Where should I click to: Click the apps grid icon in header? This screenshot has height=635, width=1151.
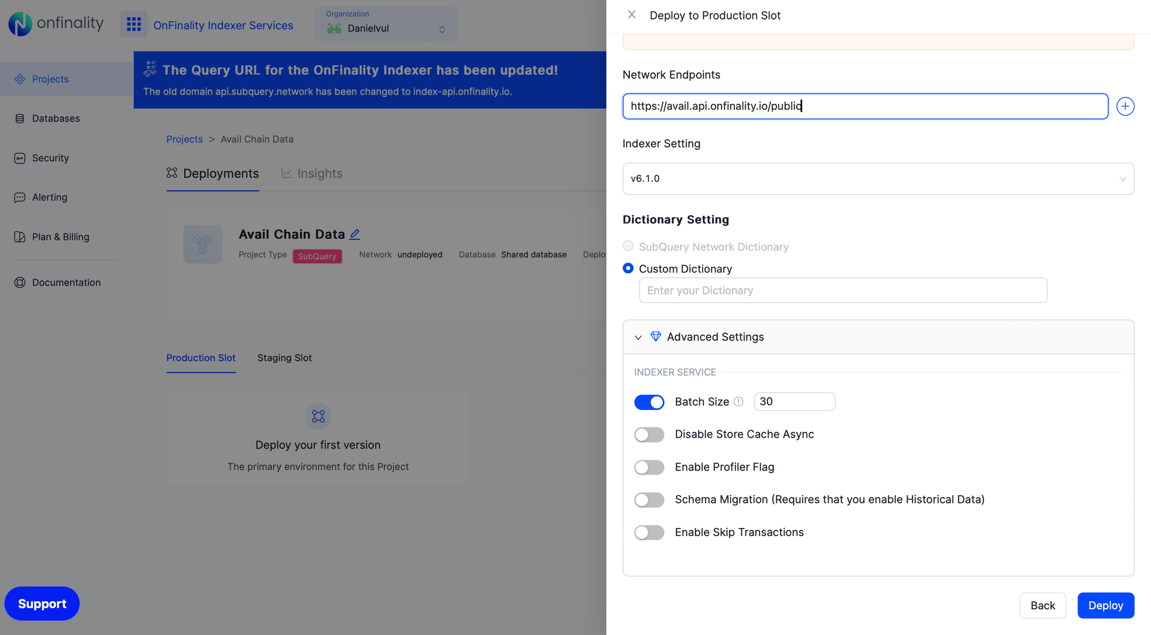[134, 24]
